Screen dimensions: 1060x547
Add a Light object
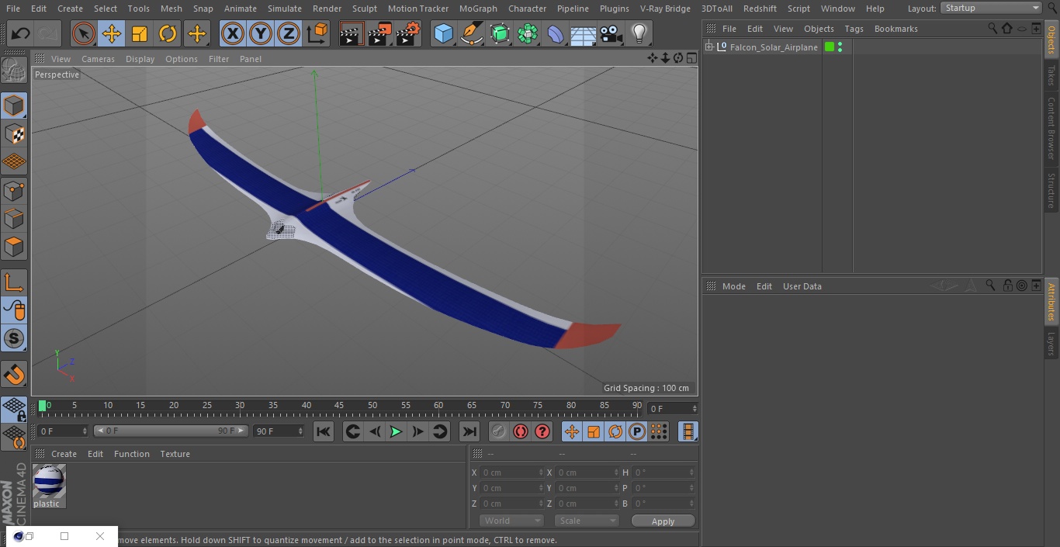(x=639, y=34)
